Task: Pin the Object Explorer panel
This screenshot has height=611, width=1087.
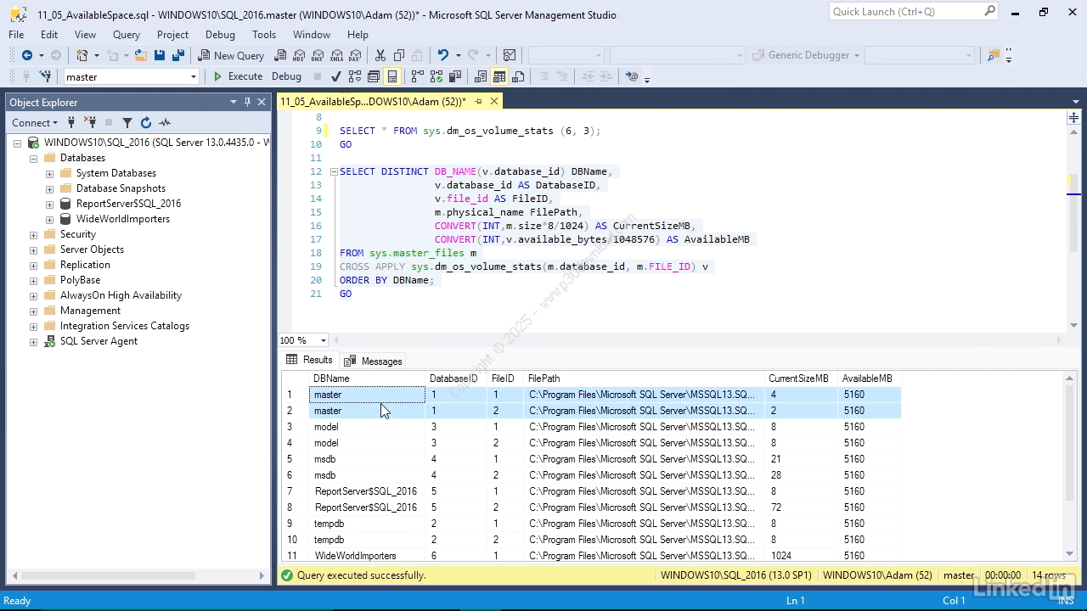Action: pos(247,102)
